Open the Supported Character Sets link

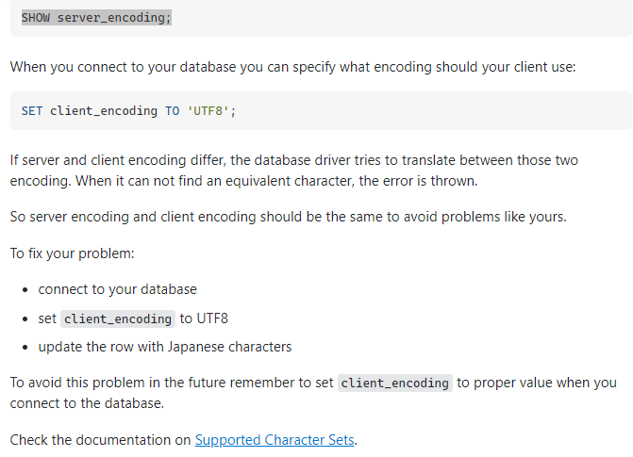(x=275, y=440)
